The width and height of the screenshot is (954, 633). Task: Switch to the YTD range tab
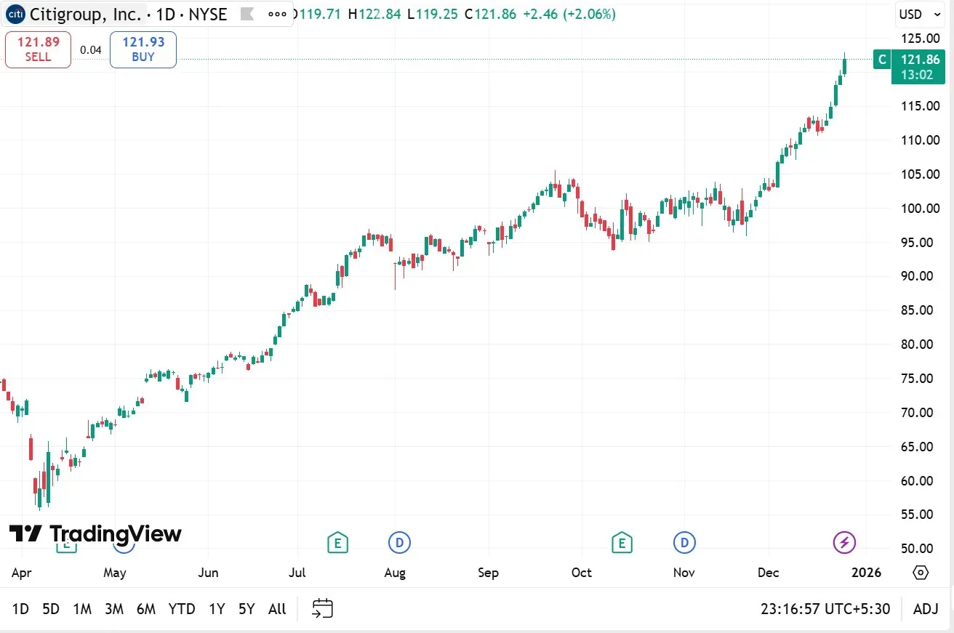[x=181, y=609]
